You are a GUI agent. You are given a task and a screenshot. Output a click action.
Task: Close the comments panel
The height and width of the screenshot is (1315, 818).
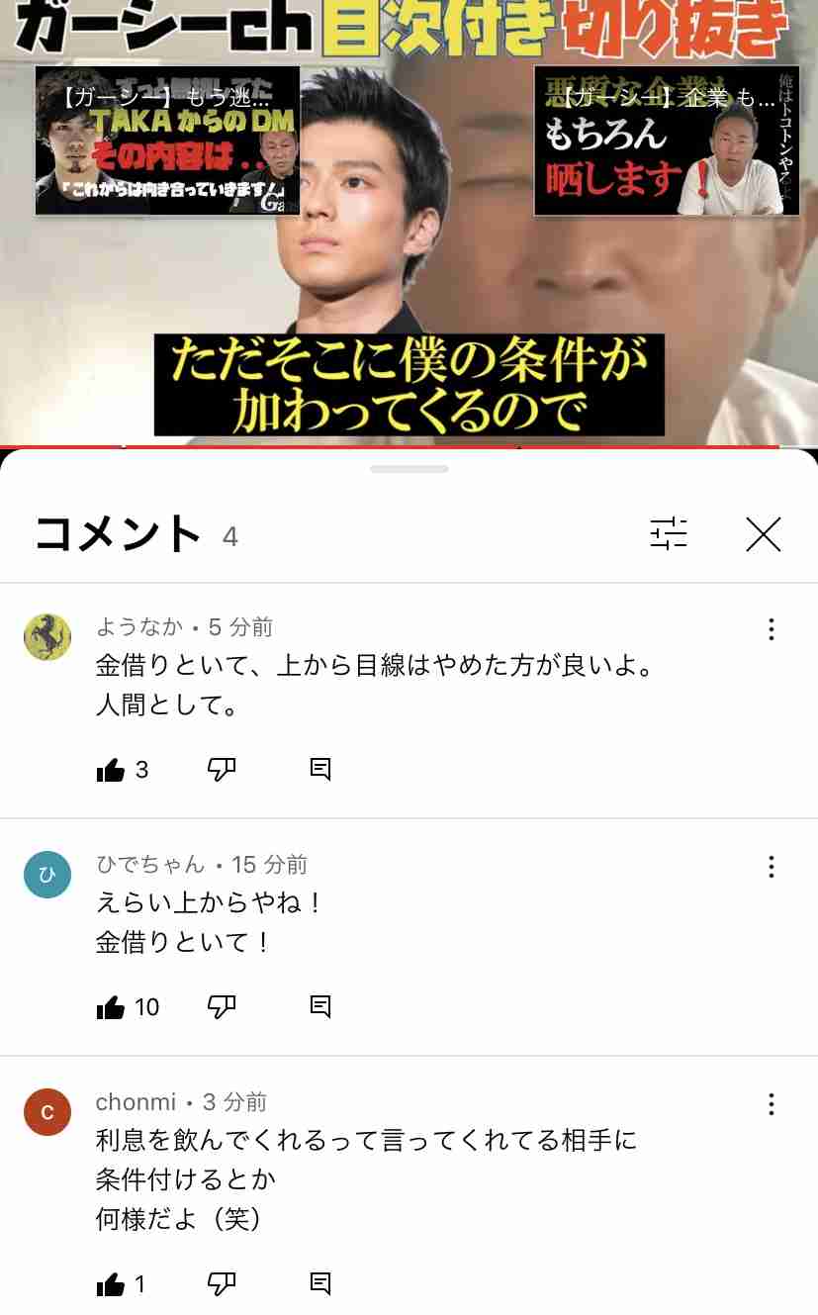click(764, 534)
